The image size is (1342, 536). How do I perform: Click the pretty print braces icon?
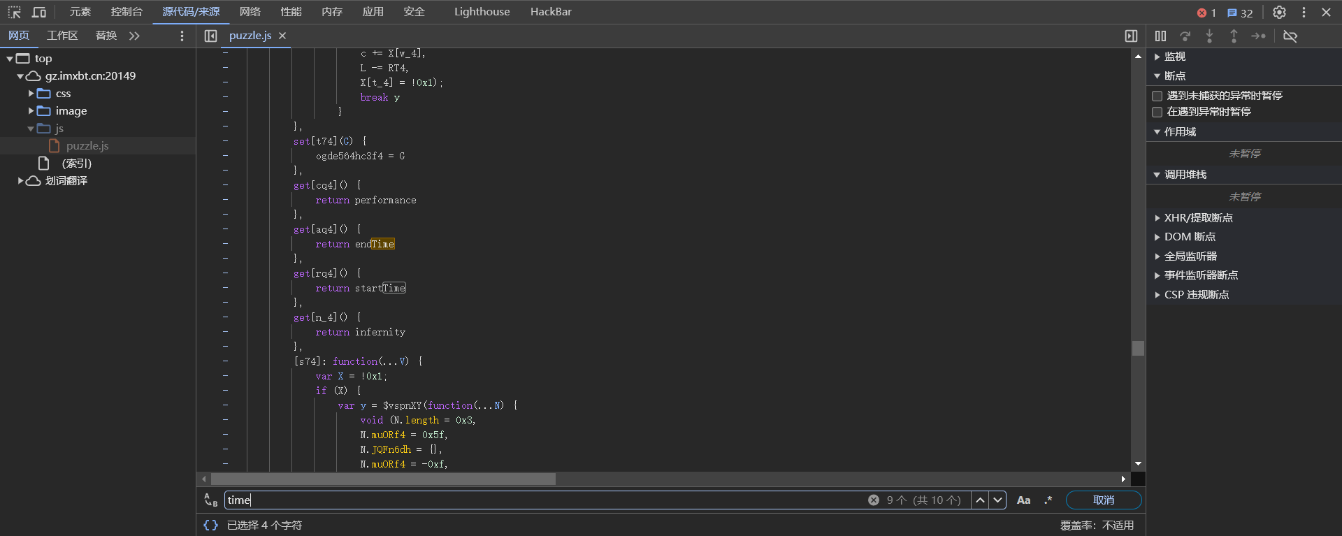point(210,525)
